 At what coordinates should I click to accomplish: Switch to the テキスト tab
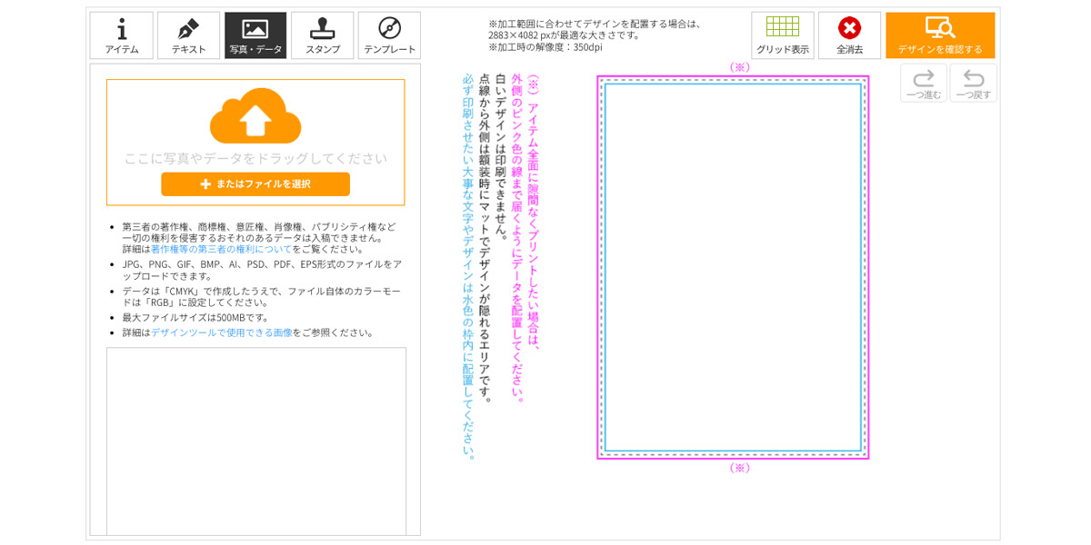click(188, 35)
